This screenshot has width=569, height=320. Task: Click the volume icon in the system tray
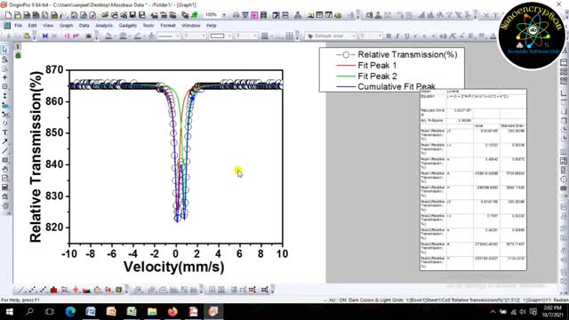pos(523,312)
